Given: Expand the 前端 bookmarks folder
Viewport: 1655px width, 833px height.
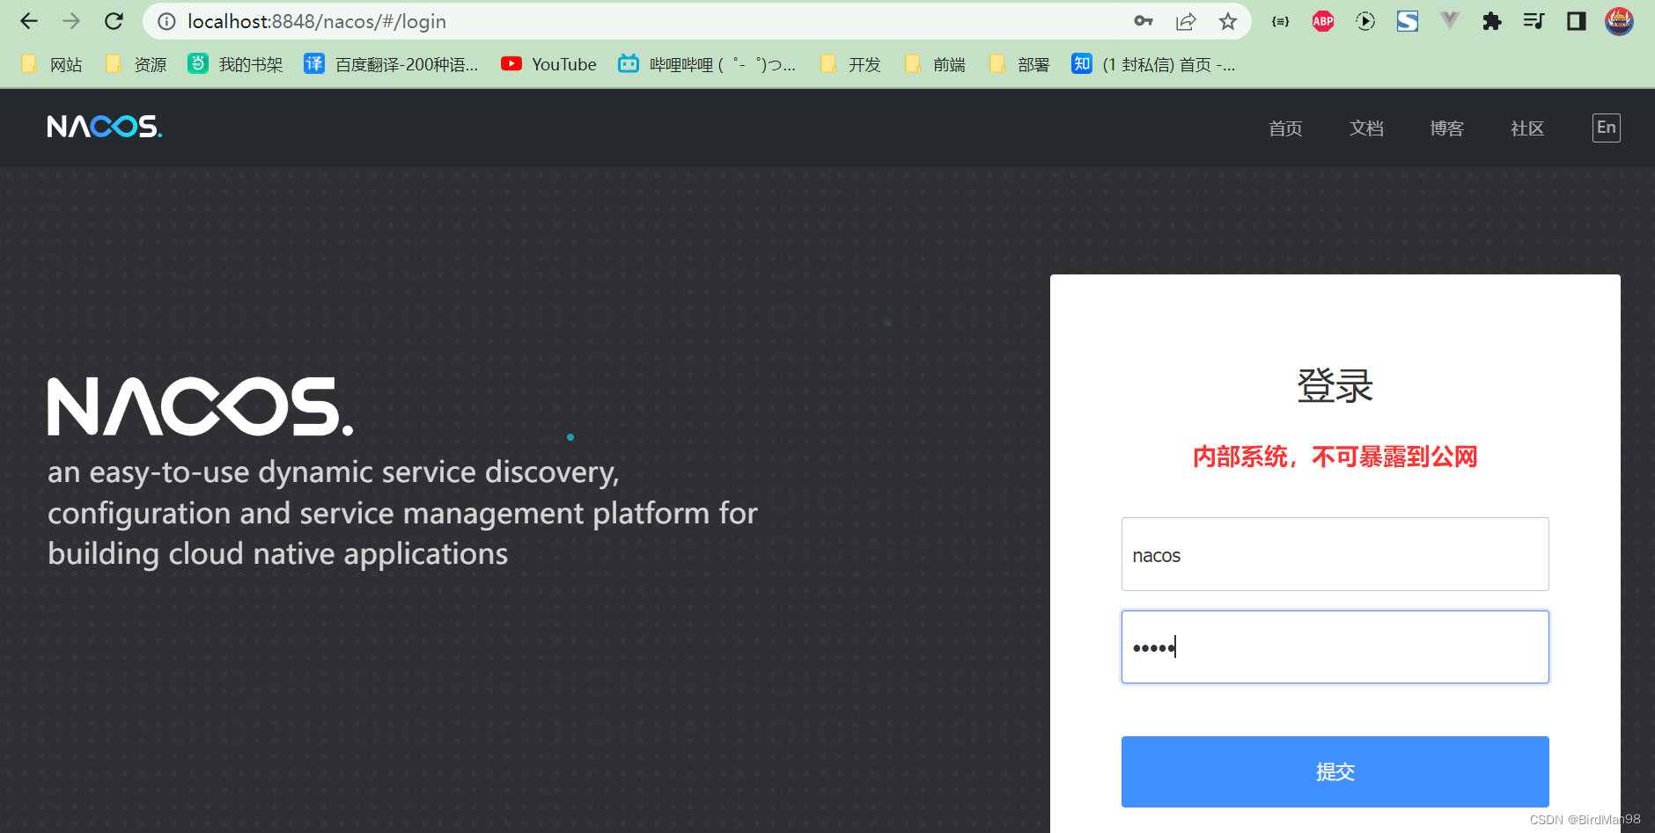Looking at the screenshot, I should [x=936, y=63].
